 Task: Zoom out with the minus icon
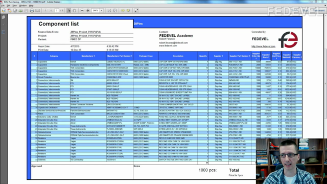tap(82, 10)
